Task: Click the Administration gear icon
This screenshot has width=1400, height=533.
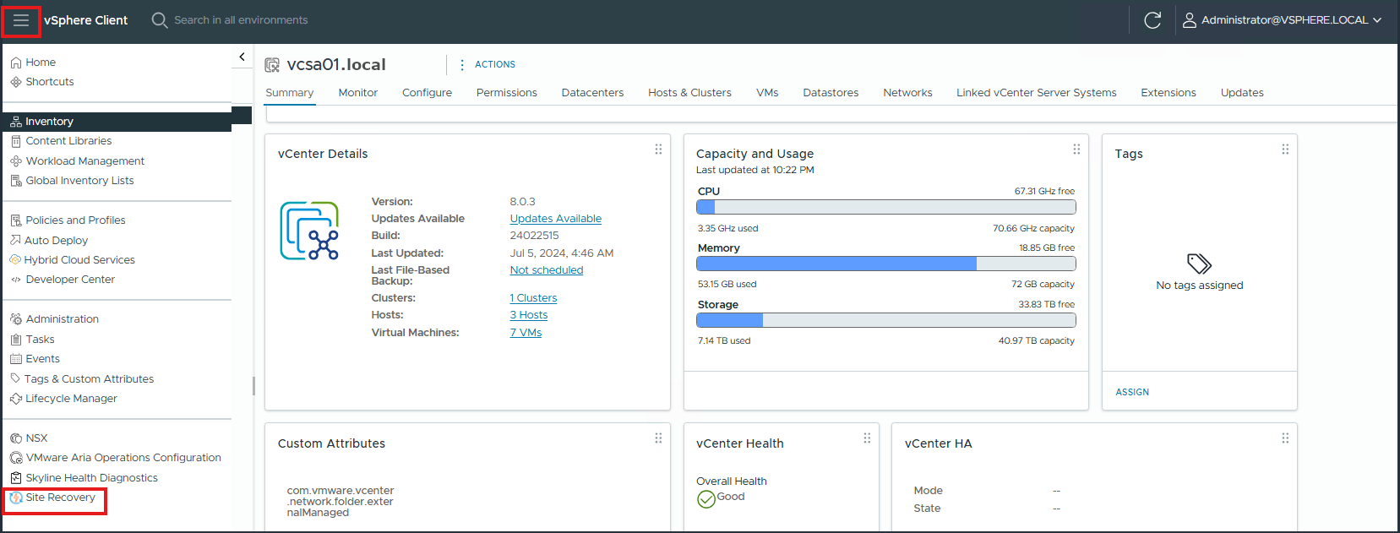Action: coord(16,319)
